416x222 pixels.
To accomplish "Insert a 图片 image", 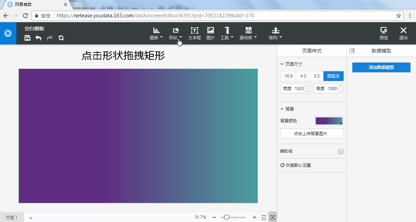I will coord(210,33).
